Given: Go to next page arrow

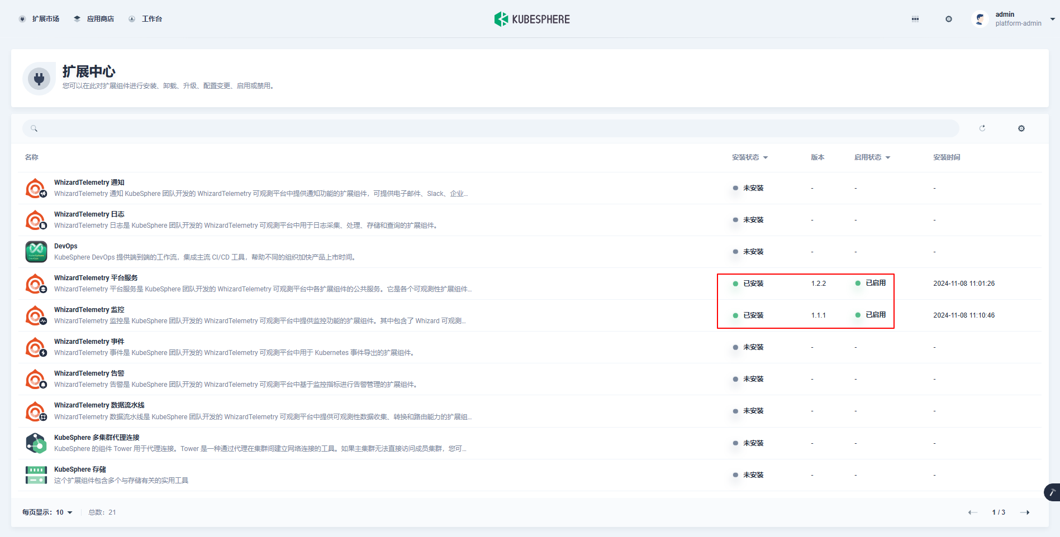Looking at the screenshot, I should pyautogui.click(x=1025, y=512).
